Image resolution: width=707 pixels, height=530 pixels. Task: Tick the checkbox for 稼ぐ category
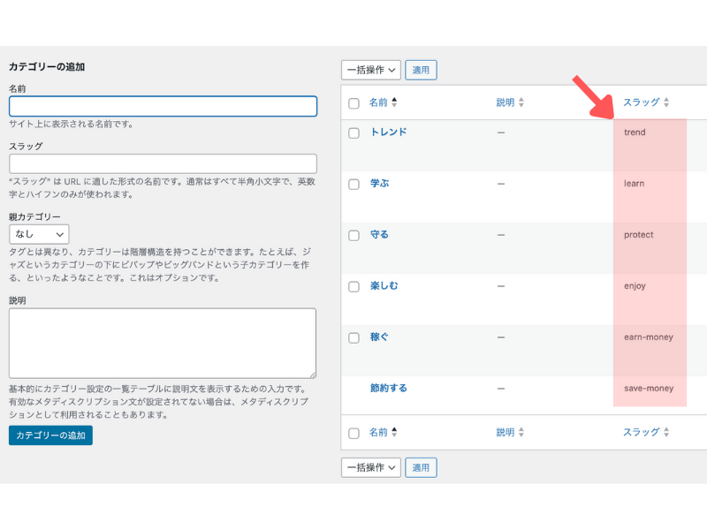click(x=354, y=338)
